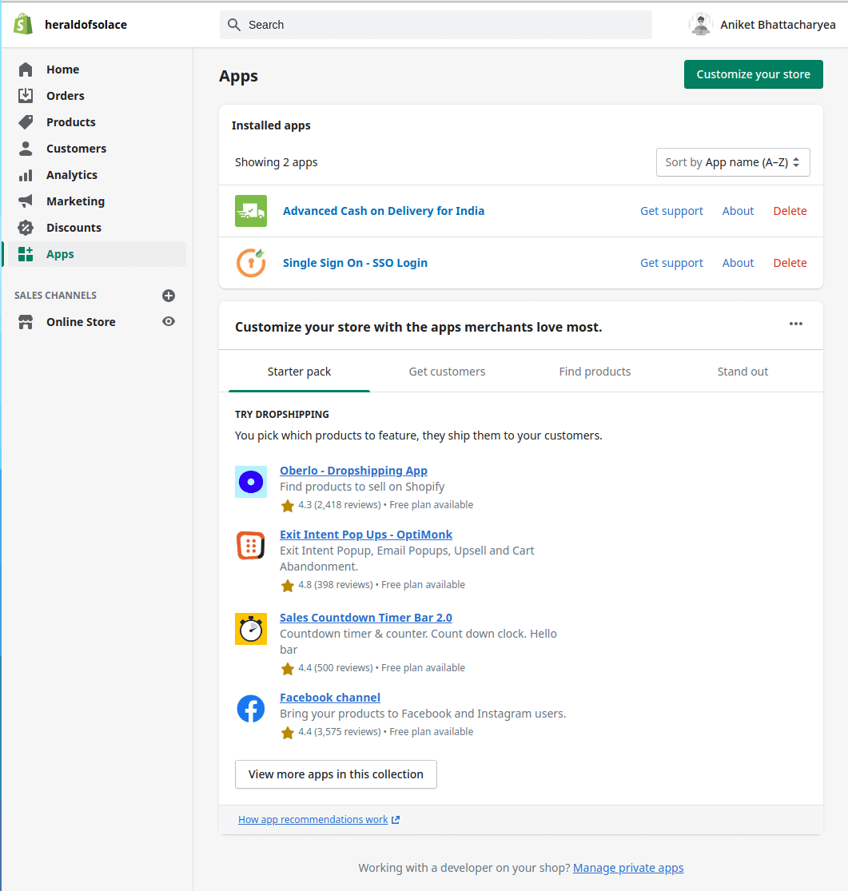Click Aniket Bhattacharyea's avatar picture
The height and width of the screenshot is (891, 848).
(700, 25)
